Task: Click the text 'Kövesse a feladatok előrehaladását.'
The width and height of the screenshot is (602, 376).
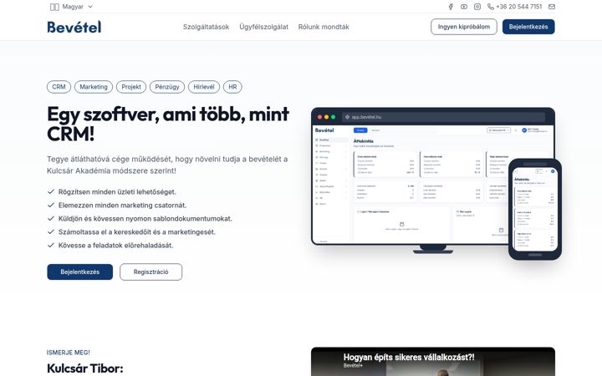Action: (x=115, y=245)
